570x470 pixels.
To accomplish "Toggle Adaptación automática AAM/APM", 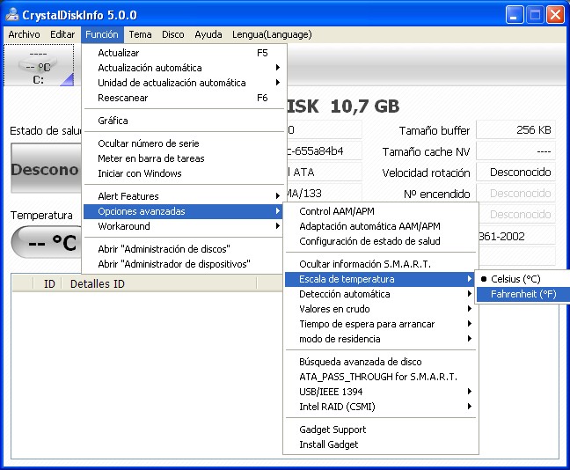I will pos(380,226).
